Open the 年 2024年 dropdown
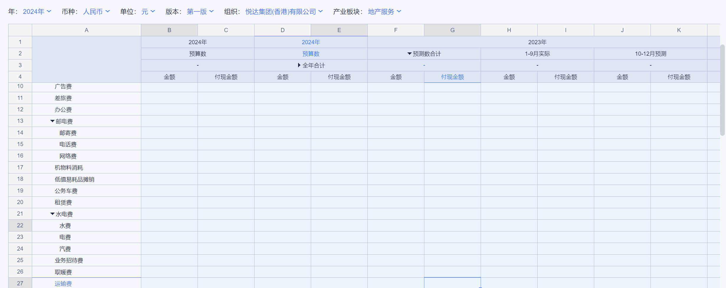This screenshot has height=288, width=726. pyautogui.click(x=37, y=11)
